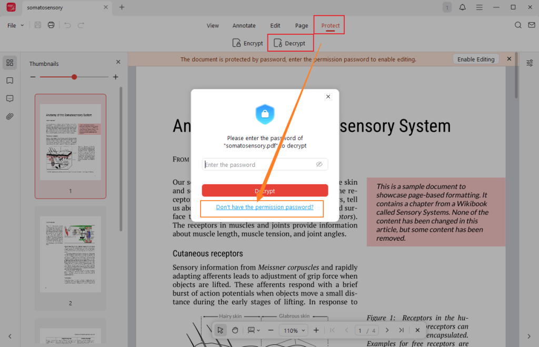Expand the File menu chevron
Viewport: 539px width, 347px height.
[x=21, y=25]
